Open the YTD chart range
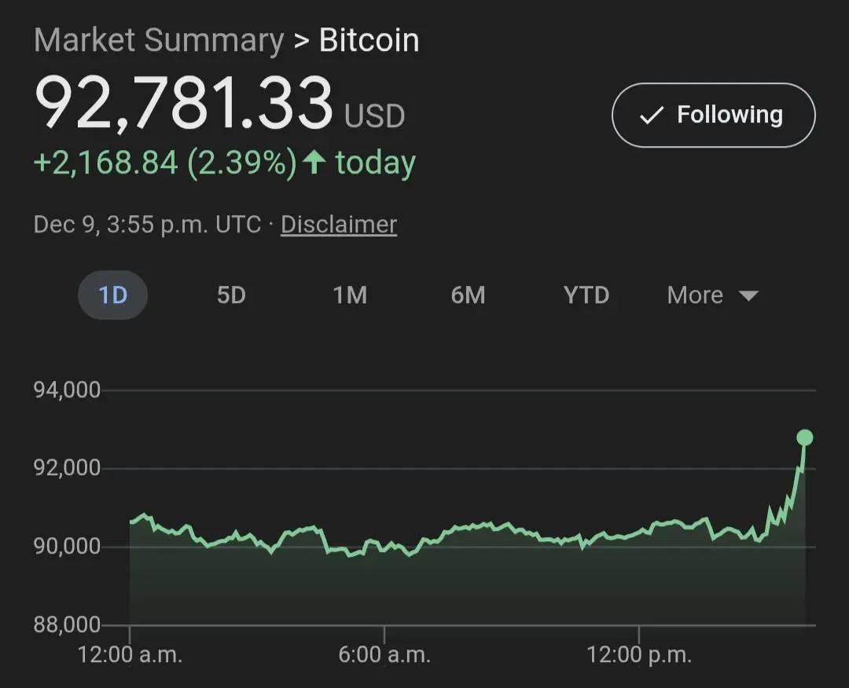This screenshot has height=688, width=849. pos(586,295)
